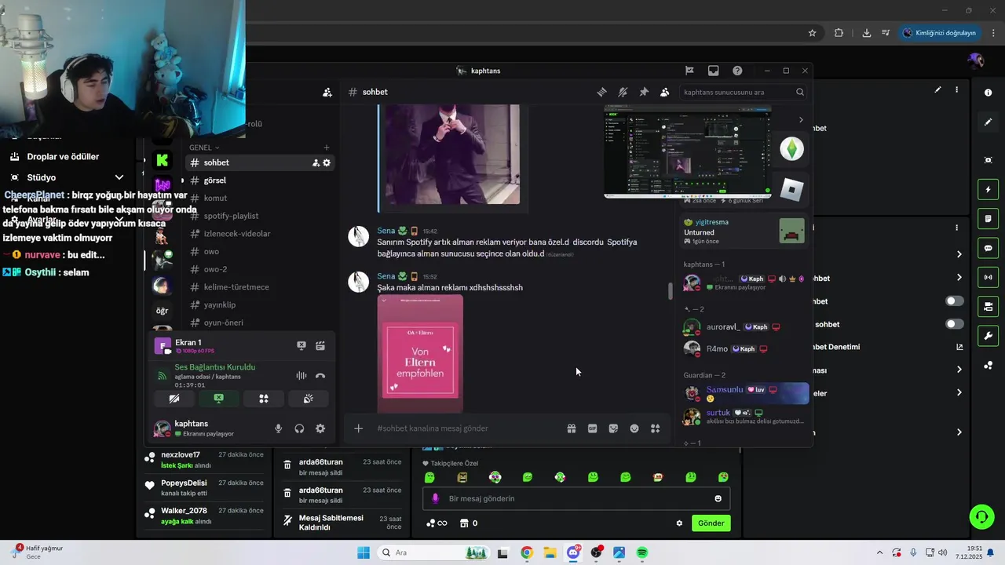Click the flag icon in Discord title bar
1005x565 pixels.
tap(689, 71)
